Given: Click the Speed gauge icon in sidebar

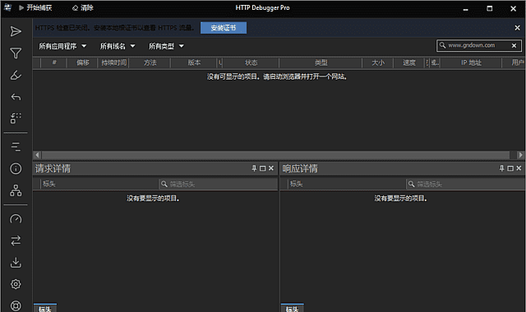Looking at the screenshot, I should tap(16, 219).
